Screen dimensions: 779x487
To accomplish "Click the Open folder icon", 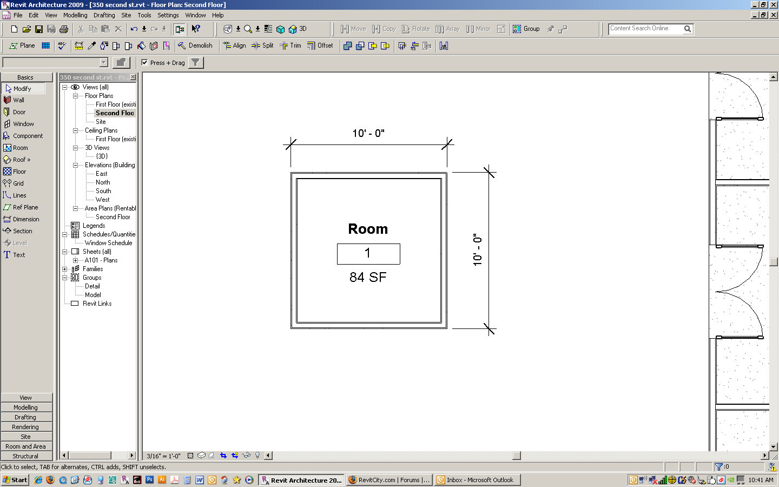I will pos(27,29).
